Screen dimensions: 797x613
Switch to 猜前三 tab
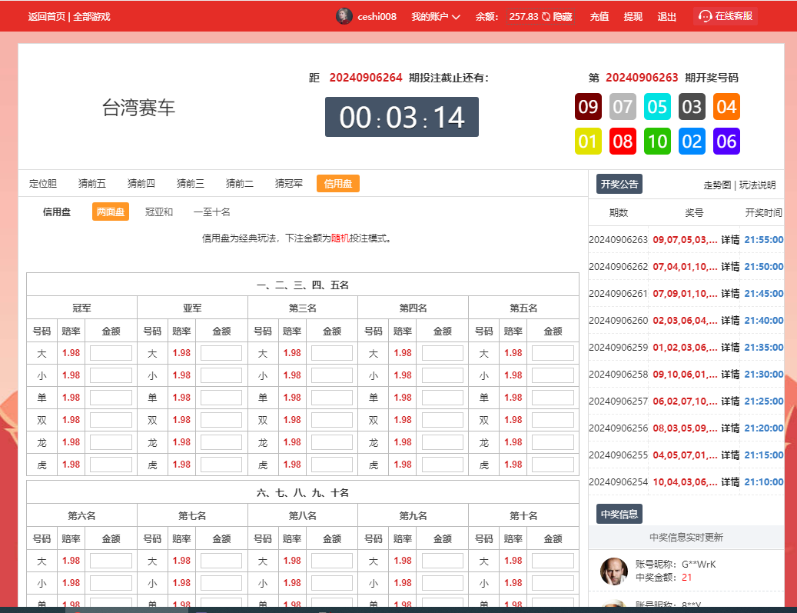click(x=190, y=184)
